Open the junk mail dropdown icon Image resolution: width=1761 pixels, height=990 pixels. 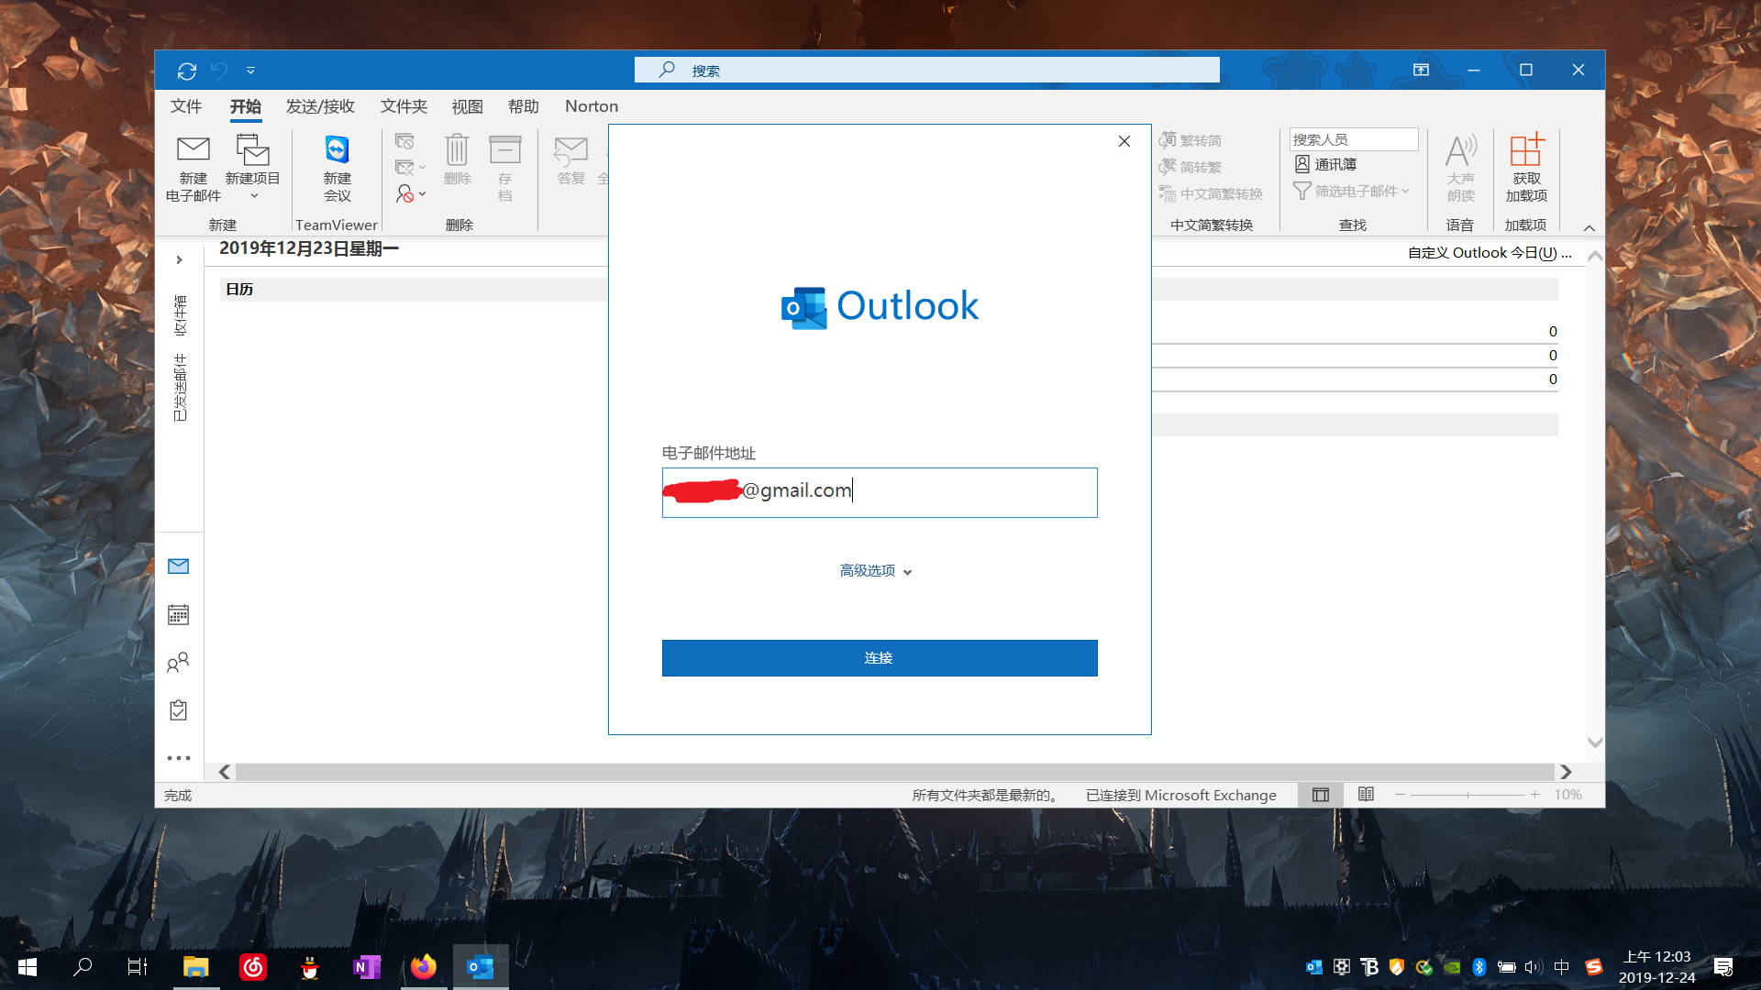click(410, 194)
